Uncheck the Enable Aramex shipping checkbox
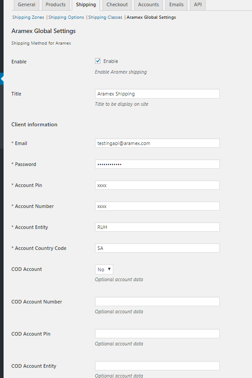252x378 pixels. [x=98, y=61]
